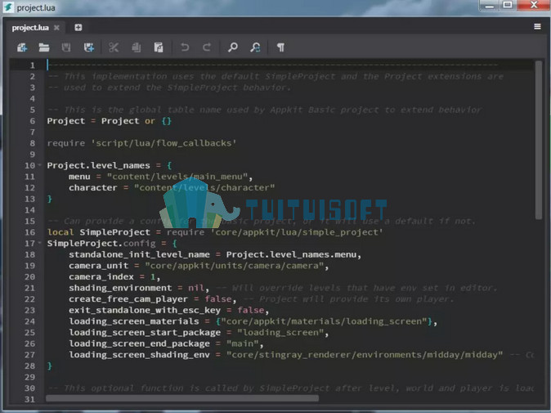Click the shading_environment key
Viewport: 551px width, 413px height.
pos(120,288)
